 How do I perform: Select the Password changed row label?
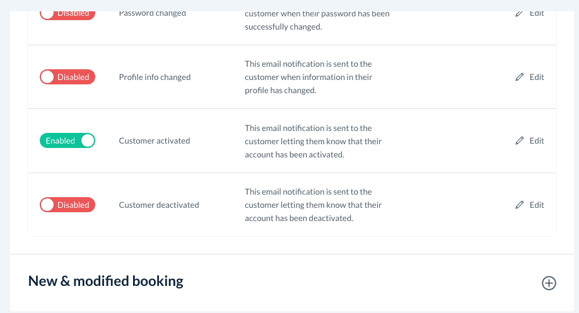point(152,13)
